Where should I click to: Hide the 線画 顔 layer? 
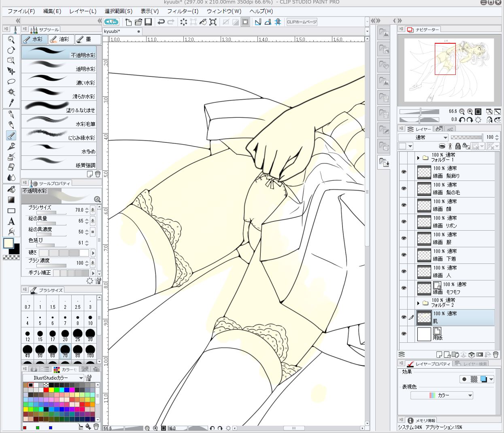(x=404, y=205)
